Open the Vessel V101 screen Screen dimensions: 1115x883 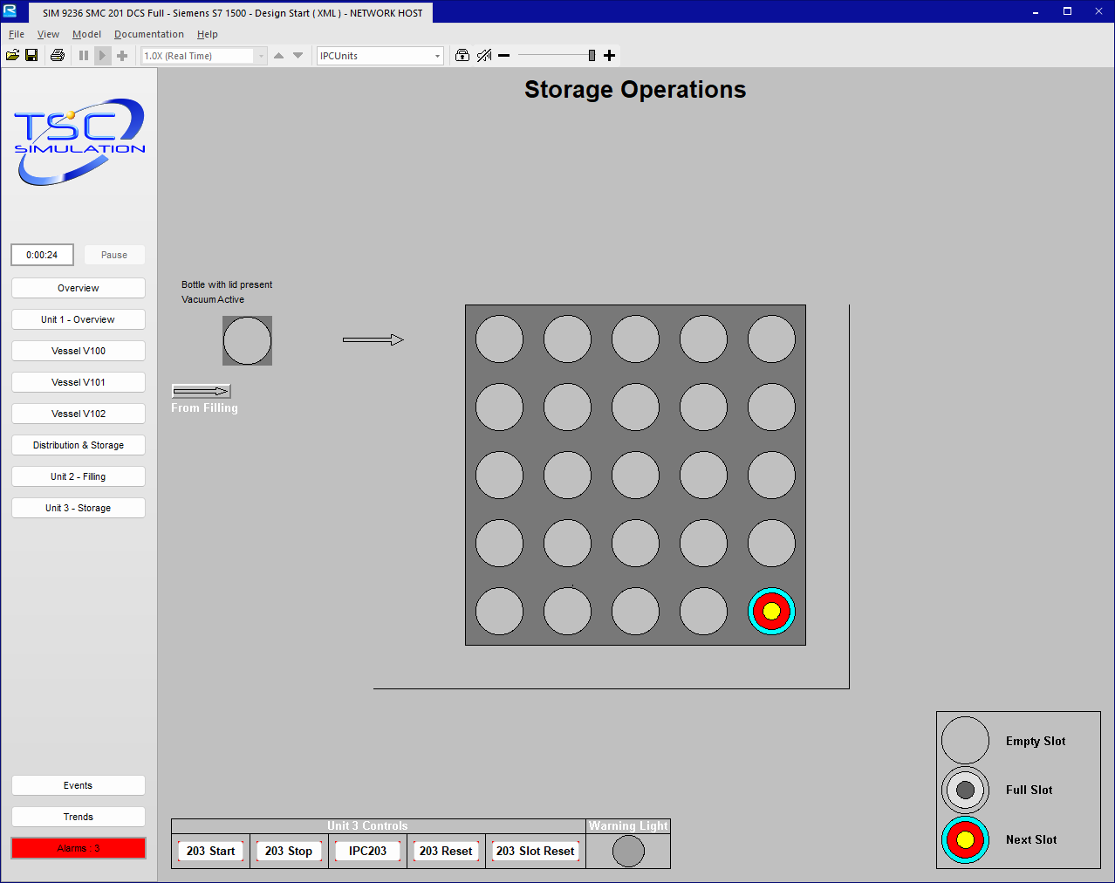(x=79, y=382)
